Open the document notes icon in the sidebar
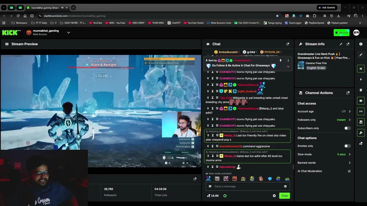This screenshot has width=367, height=206. click(361, 90)
